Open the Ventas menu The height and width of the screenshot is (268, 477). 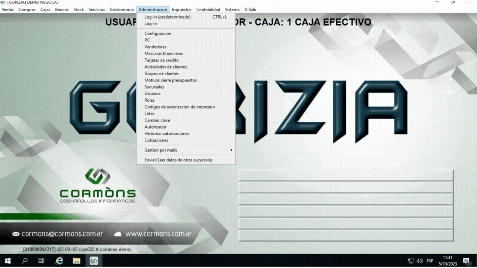(x=7, y=10)
